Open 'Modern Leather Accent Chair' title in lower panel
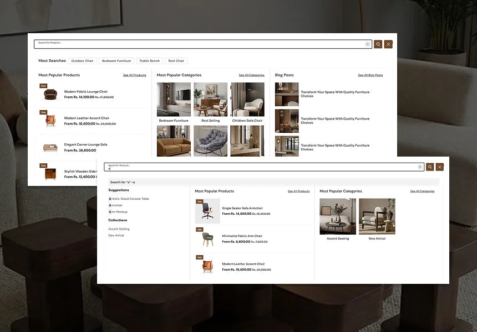 (243, 264)
